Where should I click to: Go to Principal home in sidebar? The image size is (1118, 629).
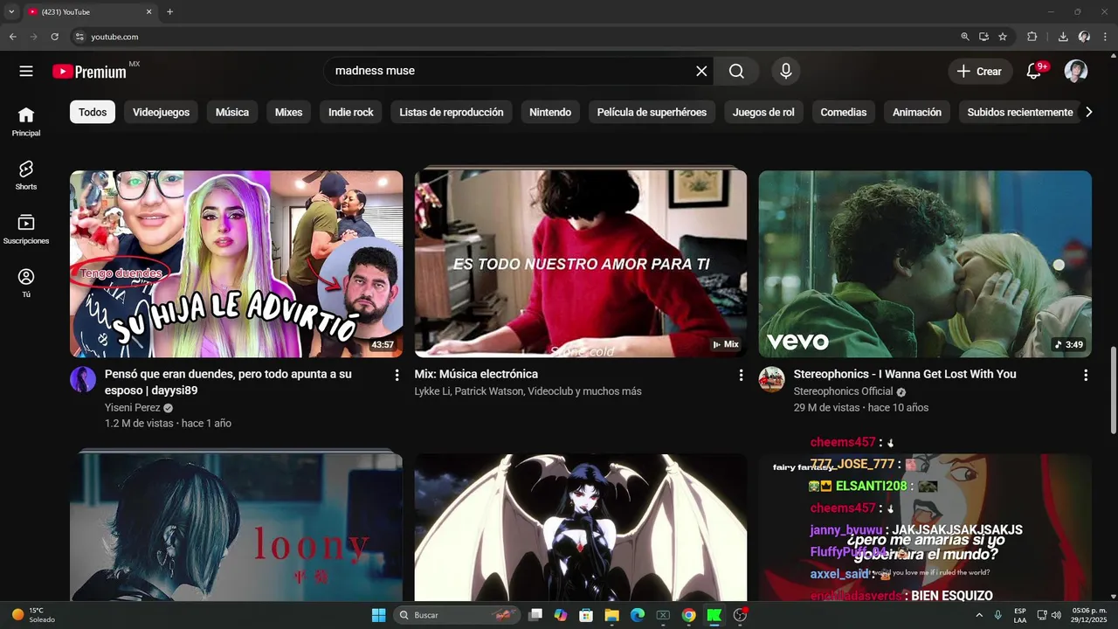[26, 121]
